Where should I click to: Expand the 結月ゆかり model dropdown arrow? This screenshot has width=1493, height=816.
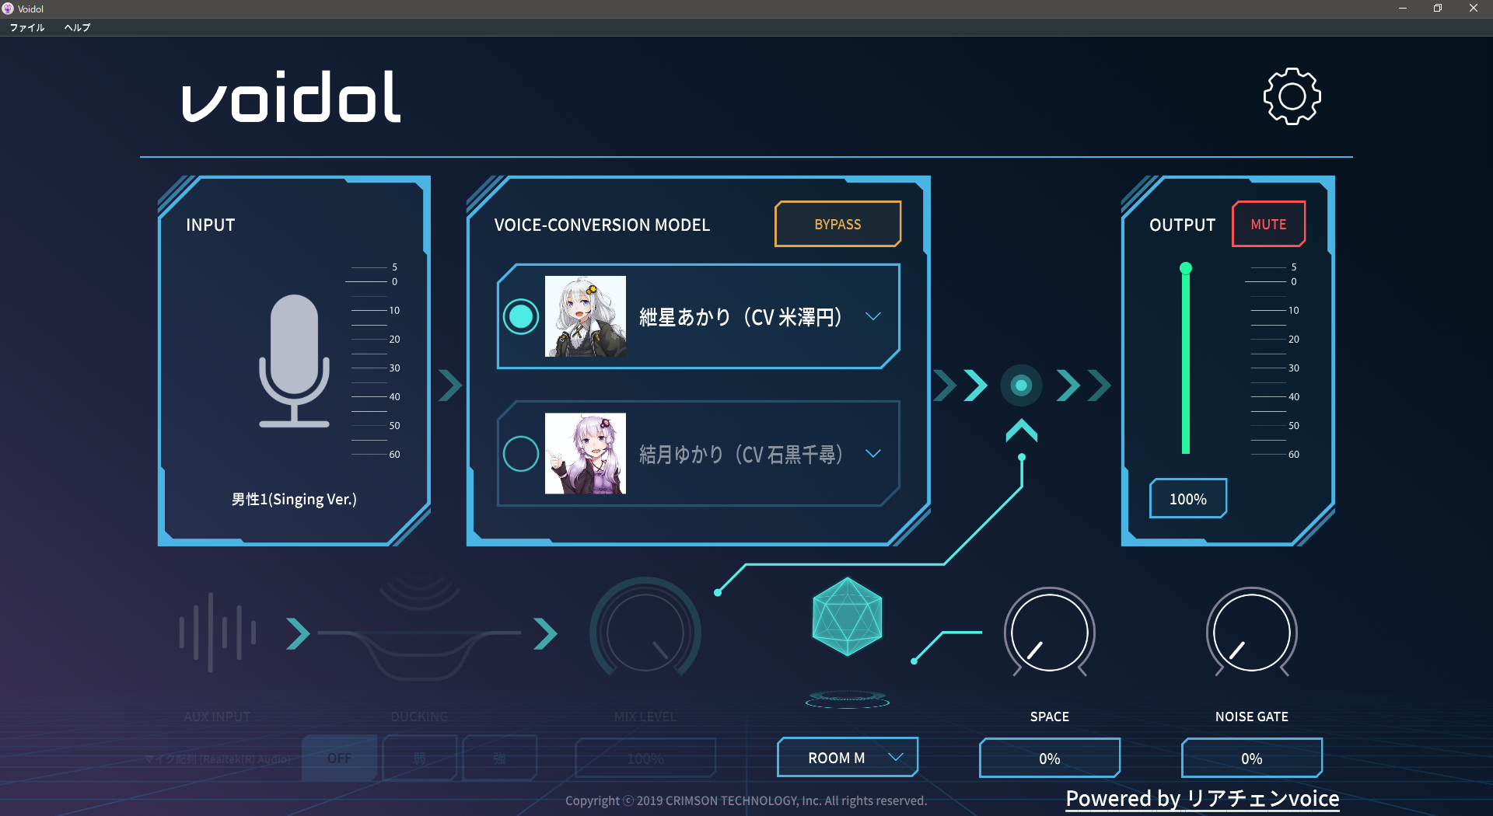point(873,454)
